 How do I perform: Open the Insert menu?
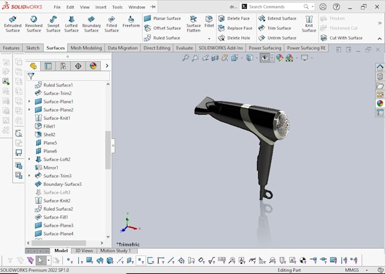[101, 7]
